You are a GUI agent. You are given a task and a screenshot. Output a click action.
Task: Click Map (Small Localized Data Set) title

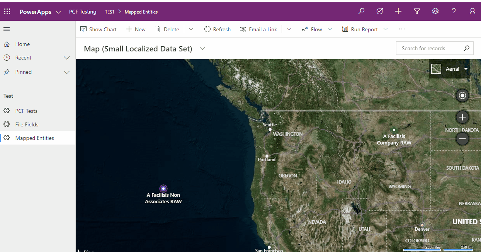pos(138,49)
